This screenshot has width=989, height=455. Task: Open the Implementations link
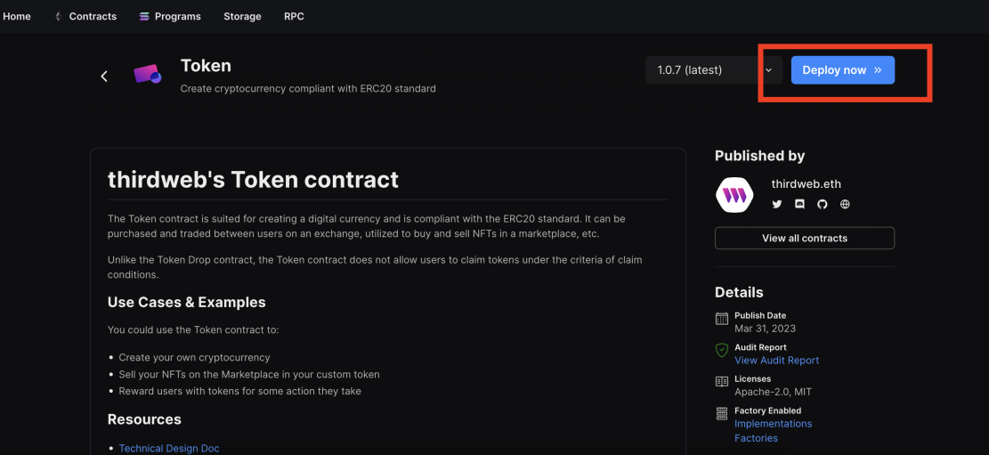[x=774, y=424]
